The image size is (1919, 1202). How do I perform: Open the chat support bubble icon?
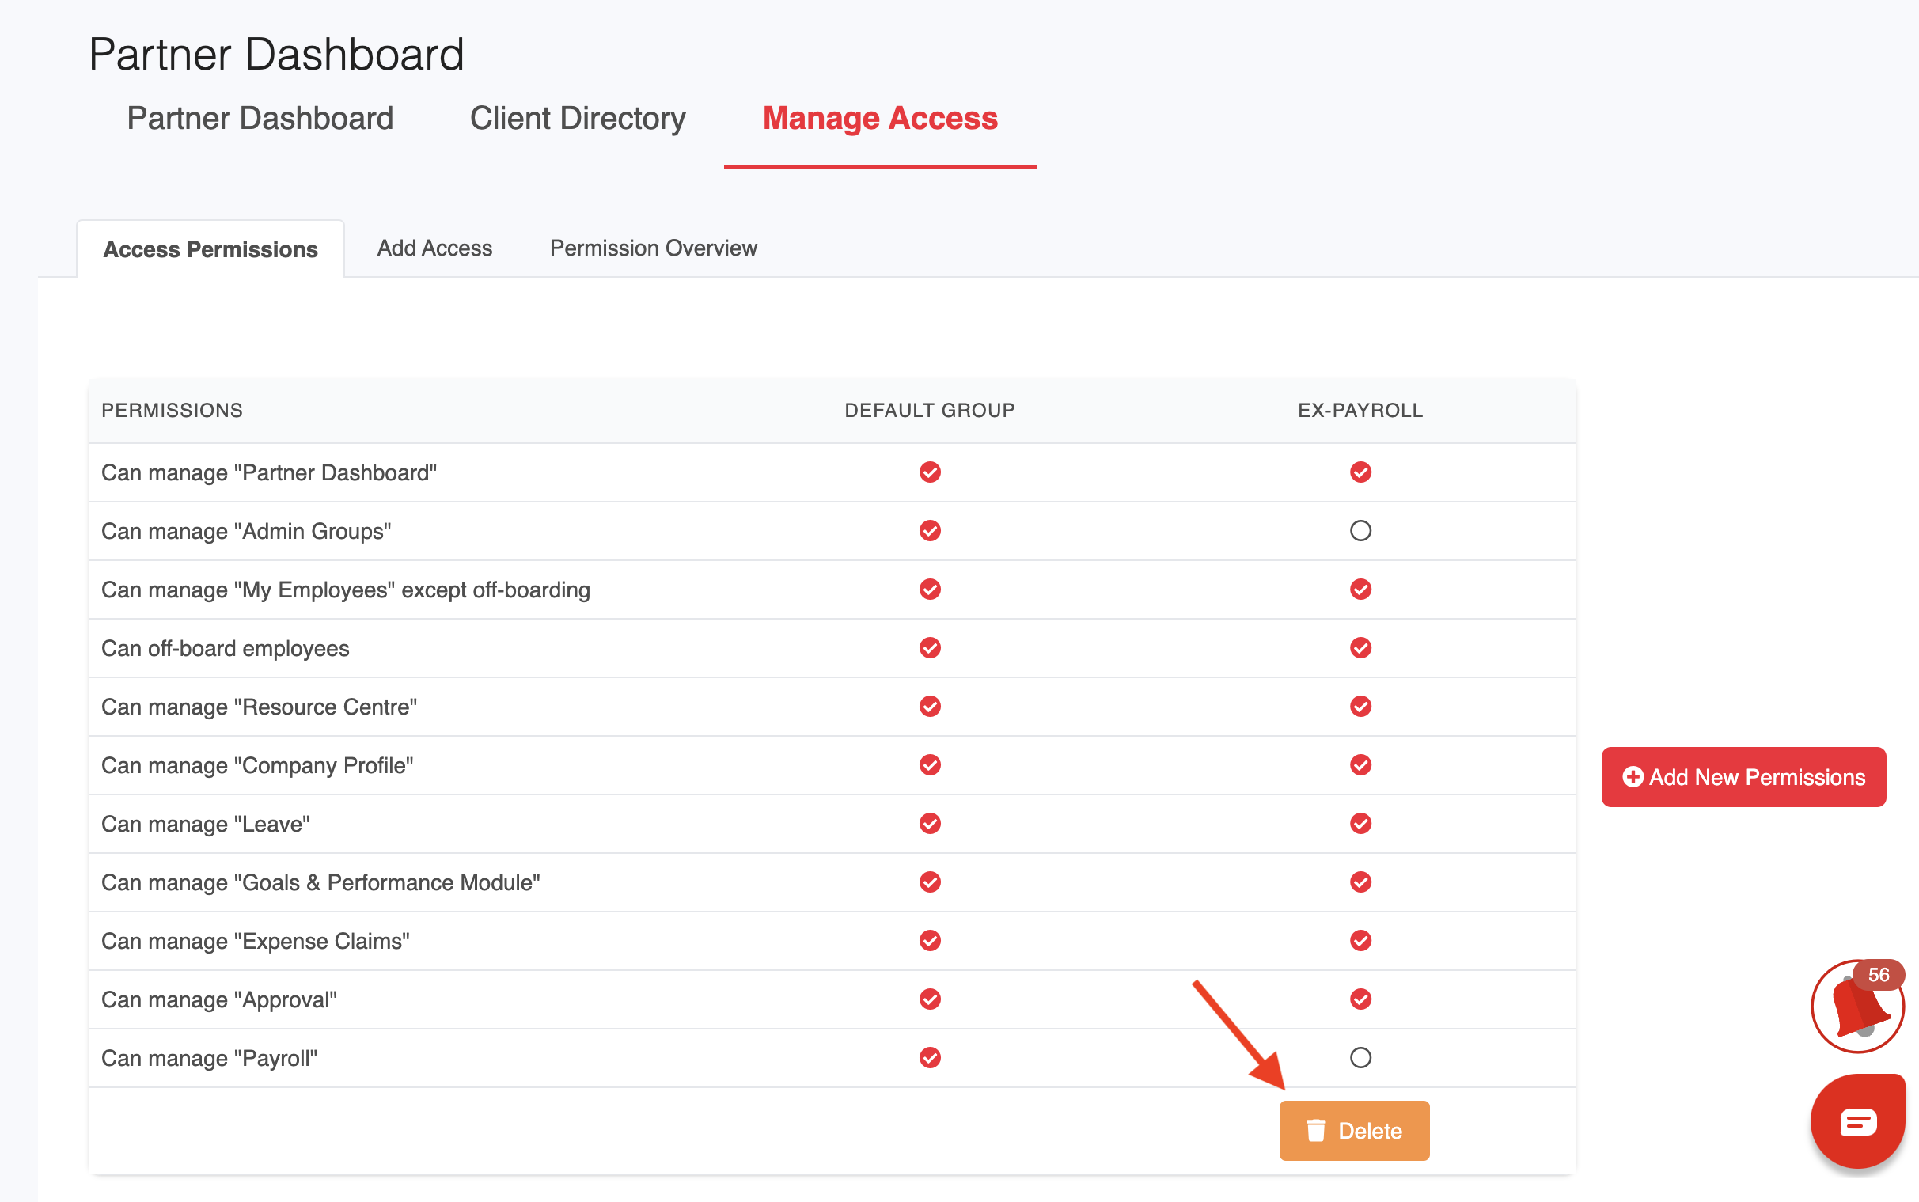click(1857, 1121)
